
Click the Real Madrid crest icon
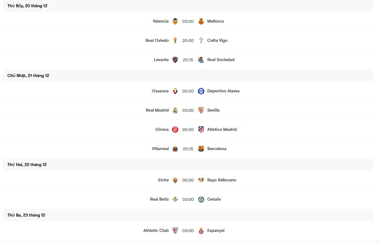(175, 110)
